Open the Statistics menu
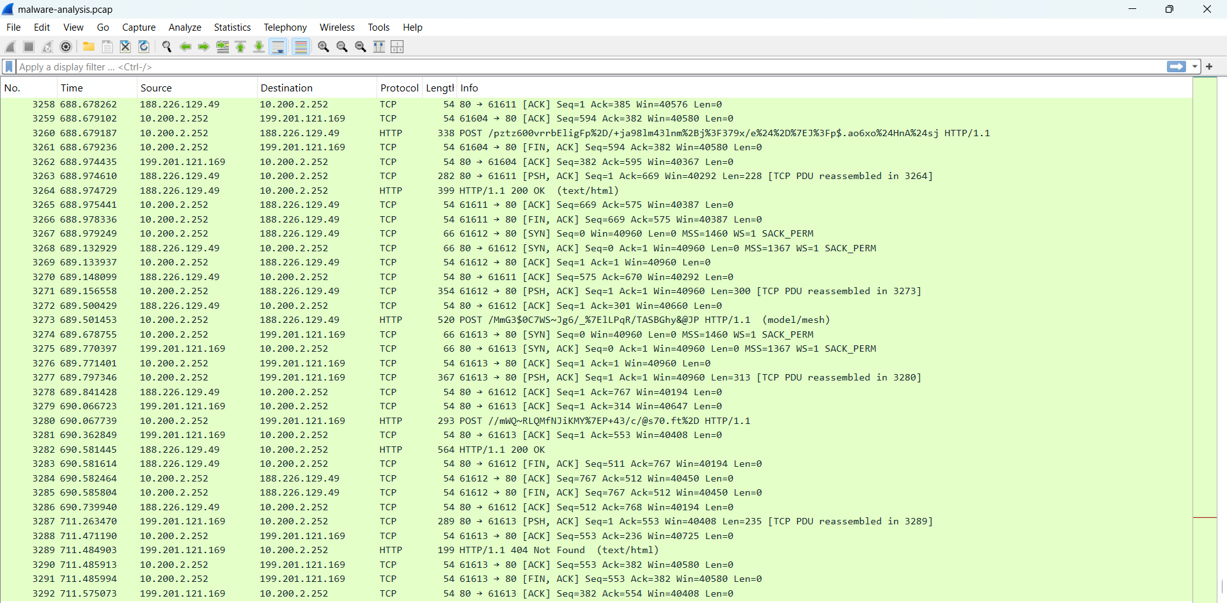 point(232,27)
